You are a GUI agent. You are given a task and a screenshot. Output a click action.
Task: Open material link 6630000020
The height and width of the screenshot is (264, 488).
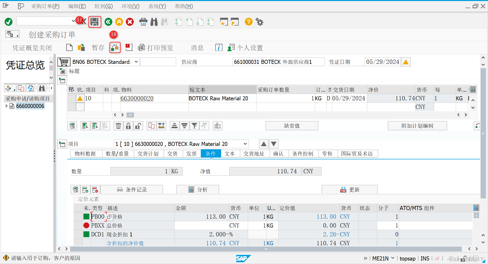137,98
